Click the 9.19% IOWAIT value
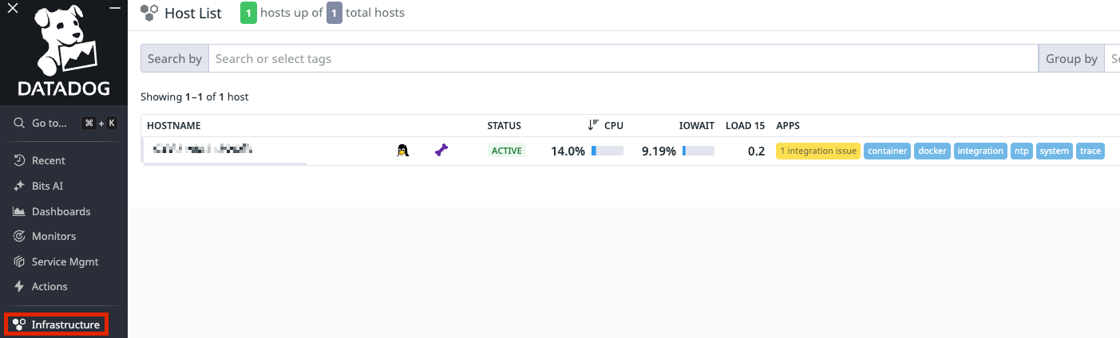Image resolution: width=1120 pixels, height=338 pixels. (x=659, y=151)
